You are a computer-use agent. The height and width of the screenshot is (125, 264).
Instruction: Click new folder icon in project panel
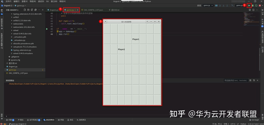coord(28,10)
